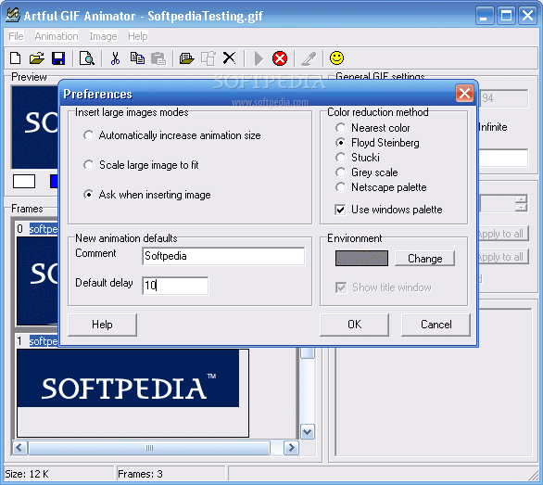Screen dimensions: 543x485
Task: Close the Preferences dialog with the red X
Action: coord(464,94)
